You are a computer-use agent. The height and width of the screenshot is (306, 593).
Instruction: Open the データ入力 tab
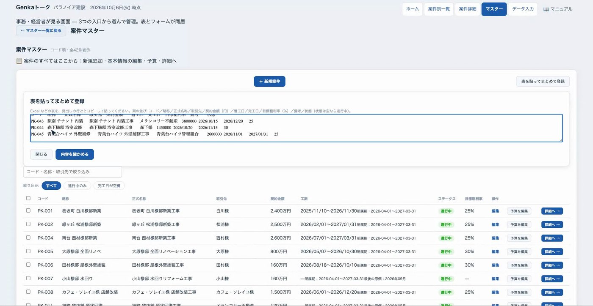tap(523, 9)
